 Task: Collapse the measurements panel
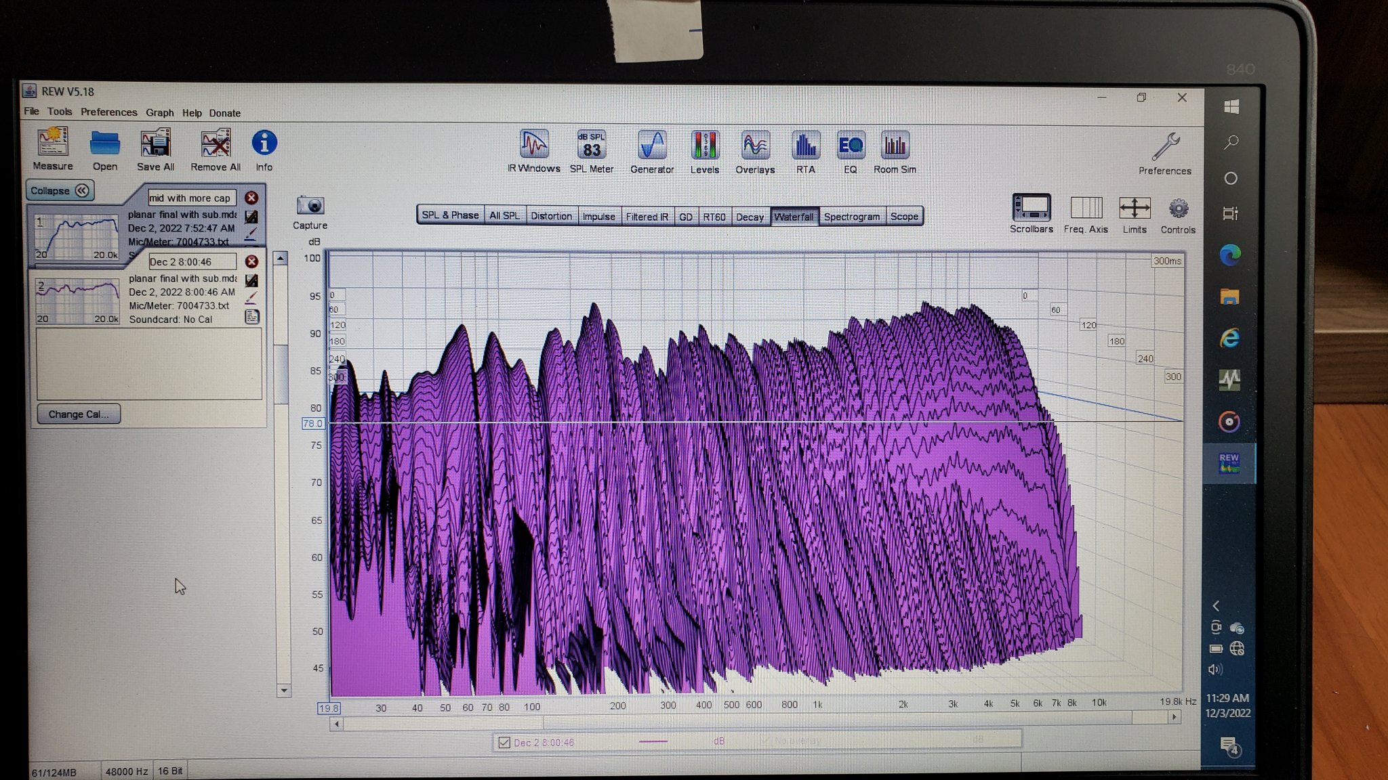click(x=60, y=190)
